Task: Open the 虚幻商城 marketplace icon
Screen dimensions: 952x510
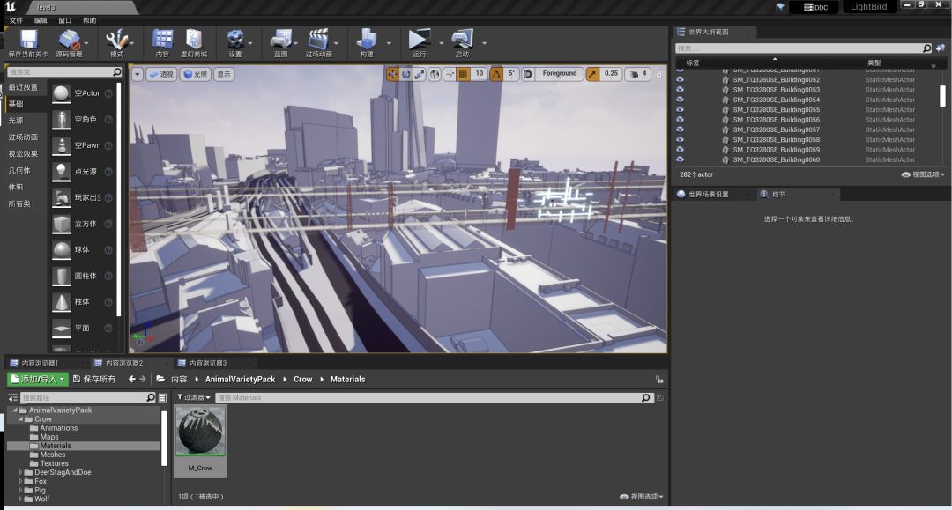Action: point(193,40)
